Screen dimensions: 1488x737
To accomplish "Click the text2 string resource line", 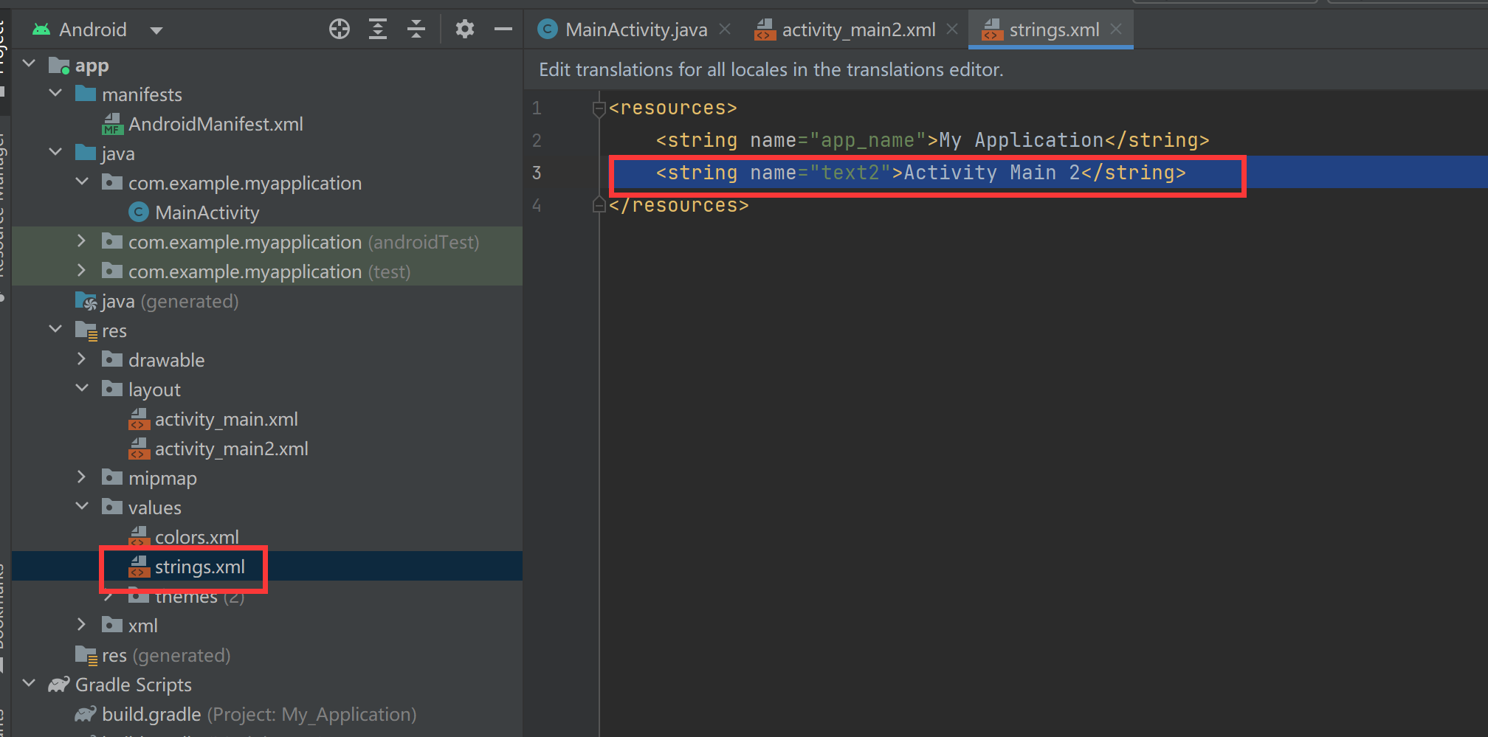I will pos(920,173).
